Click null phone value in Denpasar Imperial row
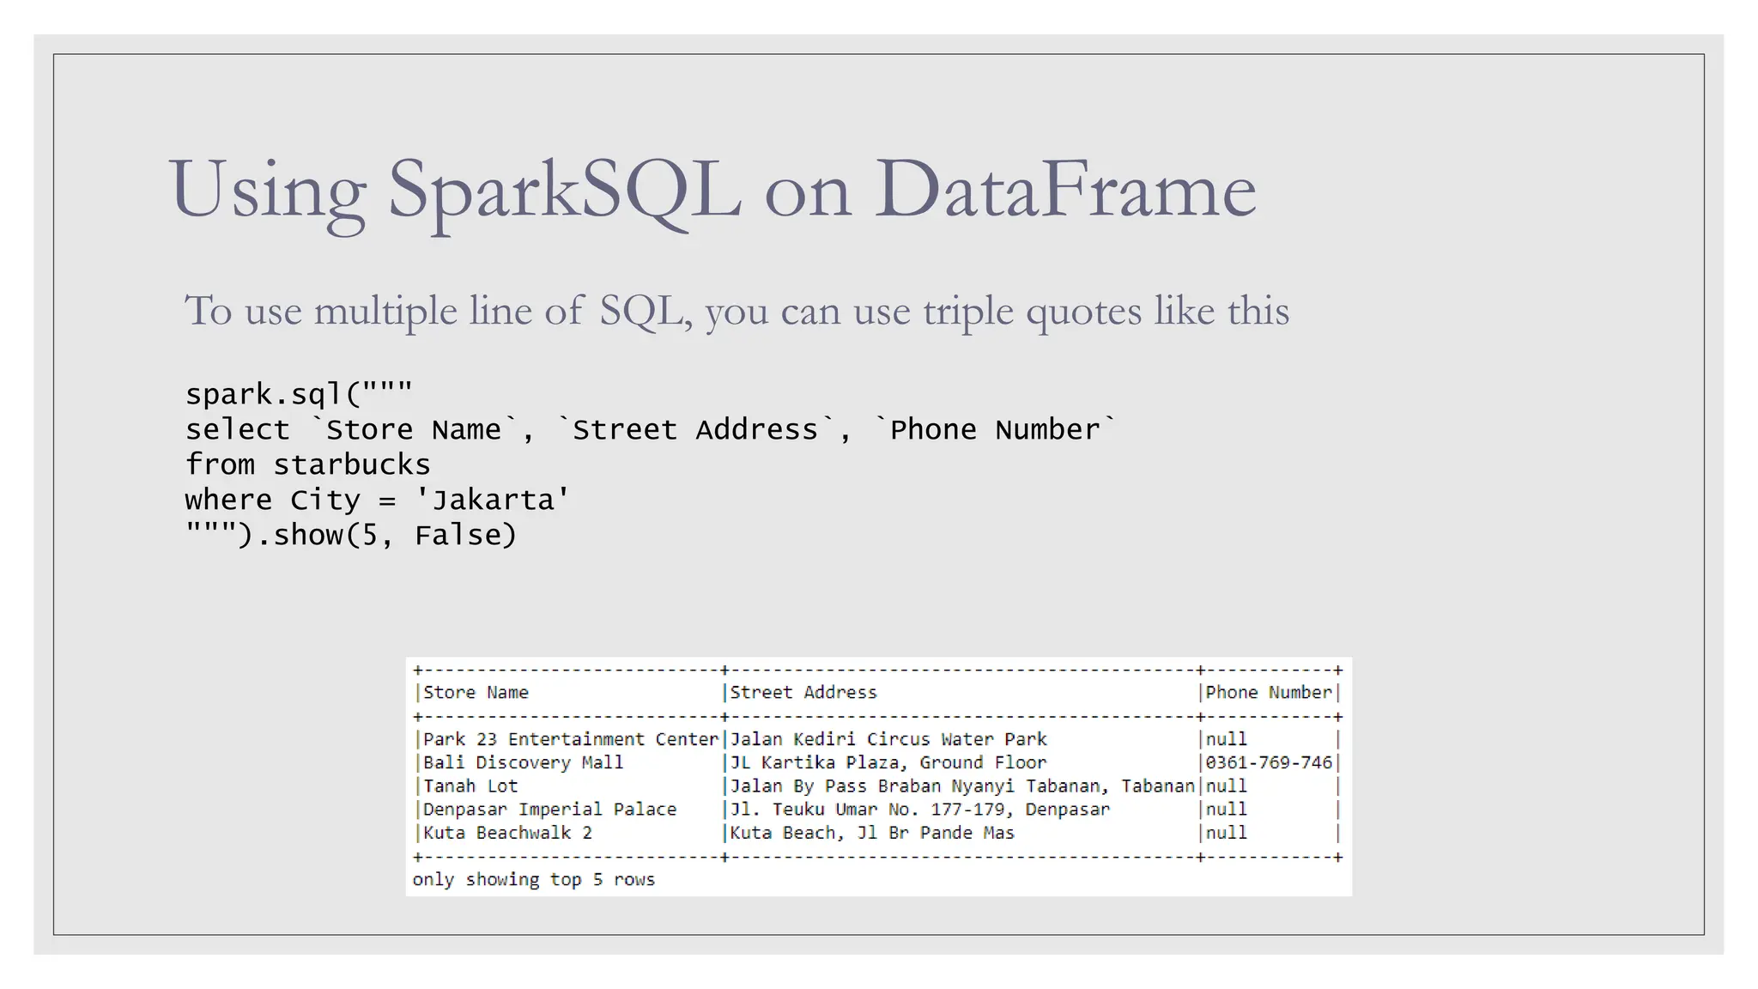This screenshot has width=1758, height=989. 1227,810
